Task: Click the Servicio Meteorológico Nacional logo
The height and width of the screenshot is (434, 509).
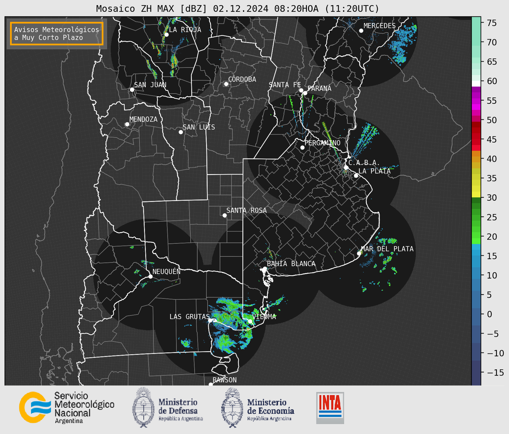Action: 35,407
